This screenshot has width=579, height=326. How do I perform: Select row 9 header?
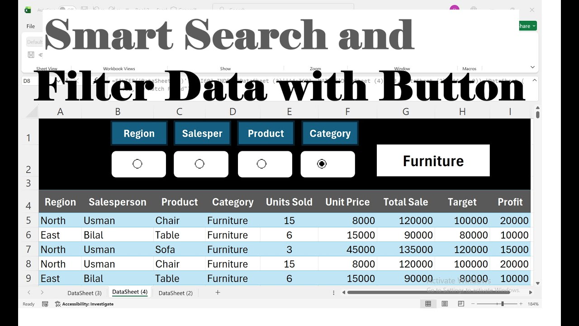pyautogui.click(x=28, y=278)
